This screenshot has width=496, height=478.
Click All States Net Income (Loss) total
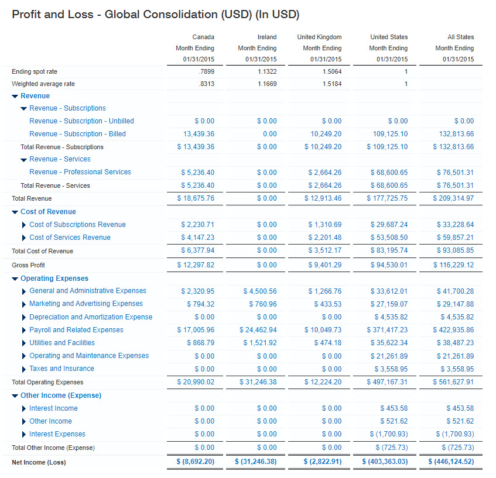451,462
